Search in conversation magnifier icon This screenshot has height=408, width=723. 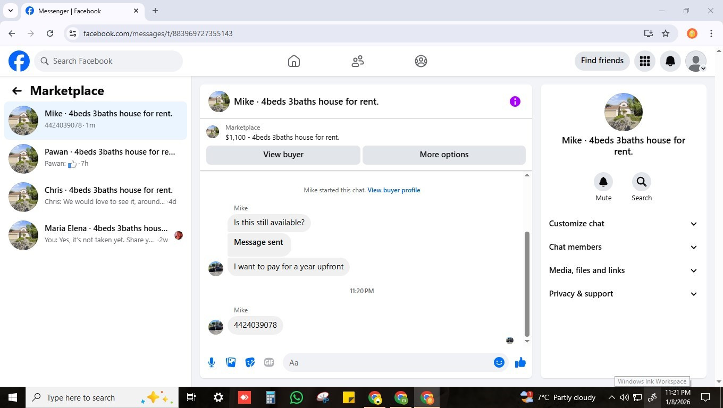(642, 182)
